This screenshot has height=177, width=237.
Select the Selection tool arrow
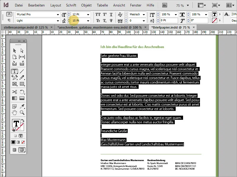(x=15, y=50)
